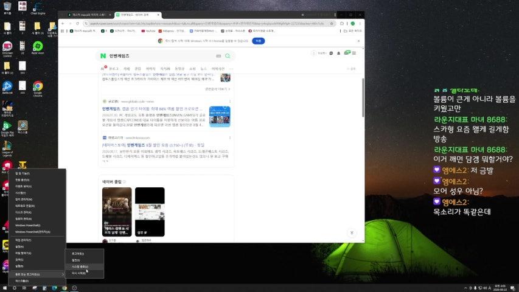Image resolution: width=519 pixels, height=292 pixels.
Task: Select the desktop file named 555
Action: [22, 68]
